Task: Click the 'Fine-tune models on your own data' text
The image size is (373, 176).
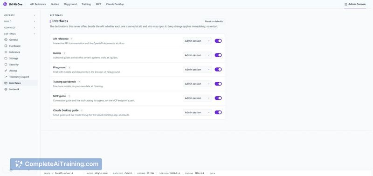Action: [78, 86]
